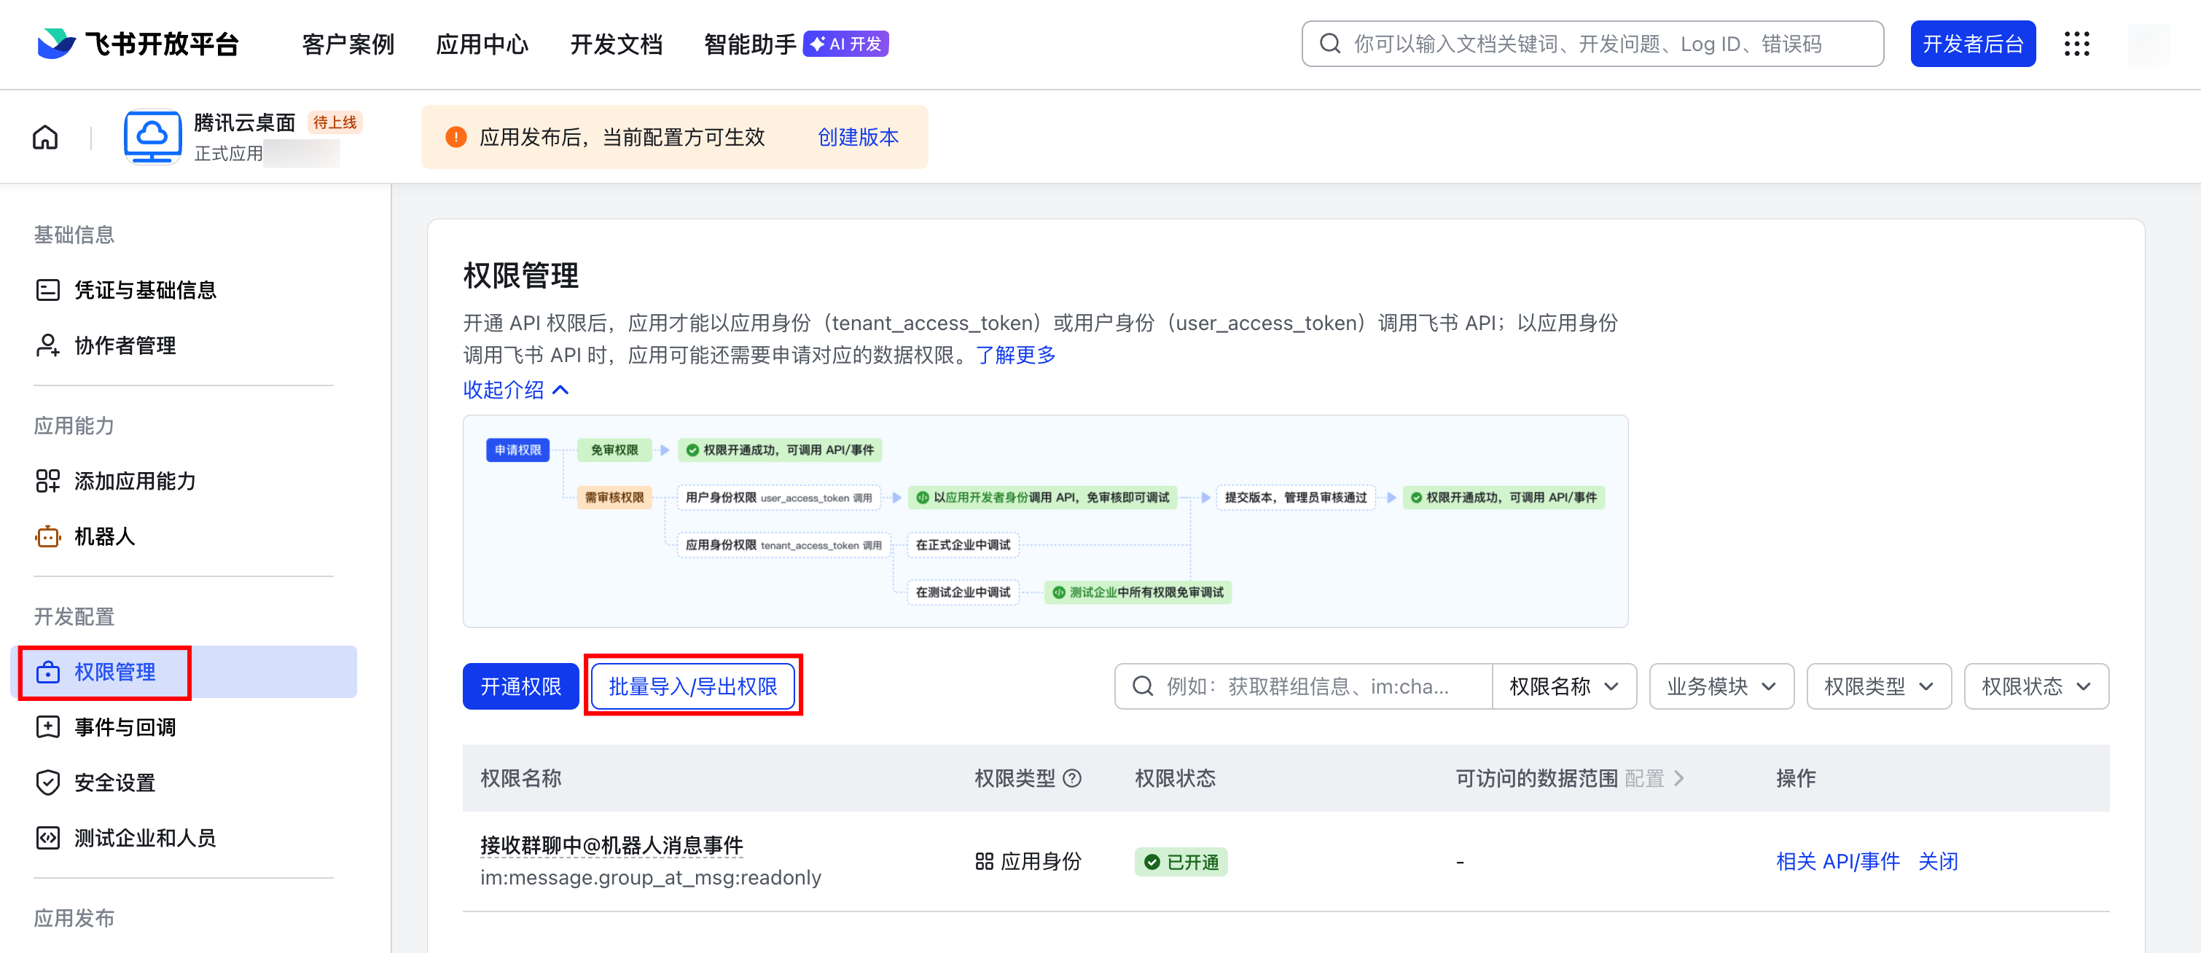Open 机器人 robot sidebar item
This screenshot has width=2201, height=953.
pos(104,536)
